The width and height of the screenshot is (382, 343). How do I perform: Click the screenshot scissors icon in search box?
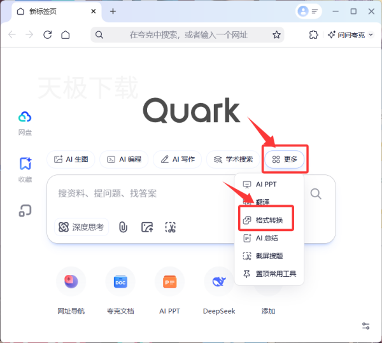coord(170,227)
